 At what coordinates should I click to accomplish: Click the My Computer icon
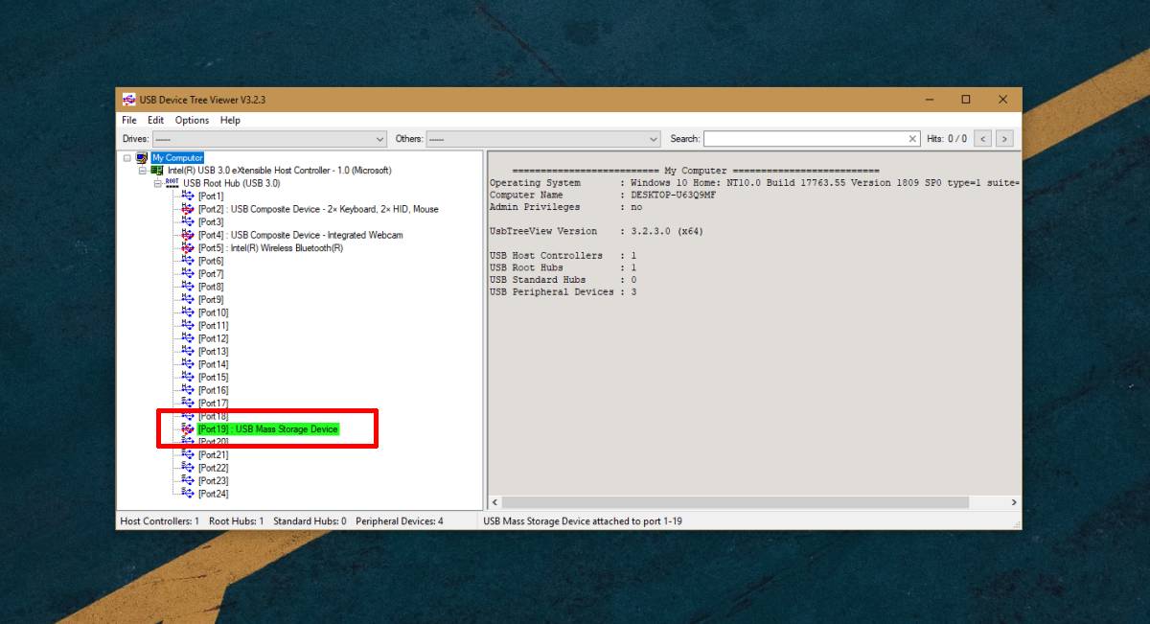tap(142, 158)
